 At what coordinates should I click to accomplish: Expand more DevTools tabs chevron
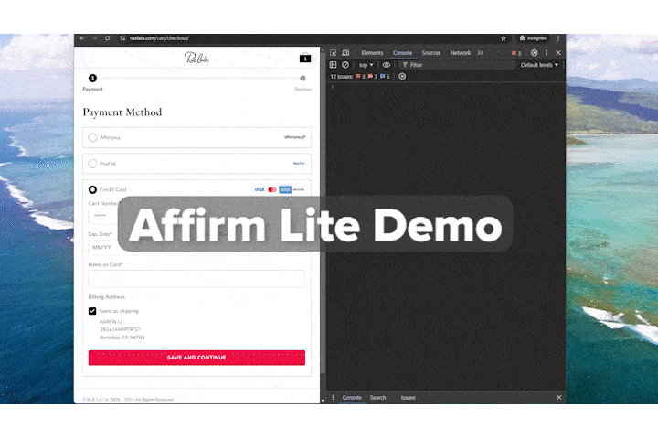point(480,53)
